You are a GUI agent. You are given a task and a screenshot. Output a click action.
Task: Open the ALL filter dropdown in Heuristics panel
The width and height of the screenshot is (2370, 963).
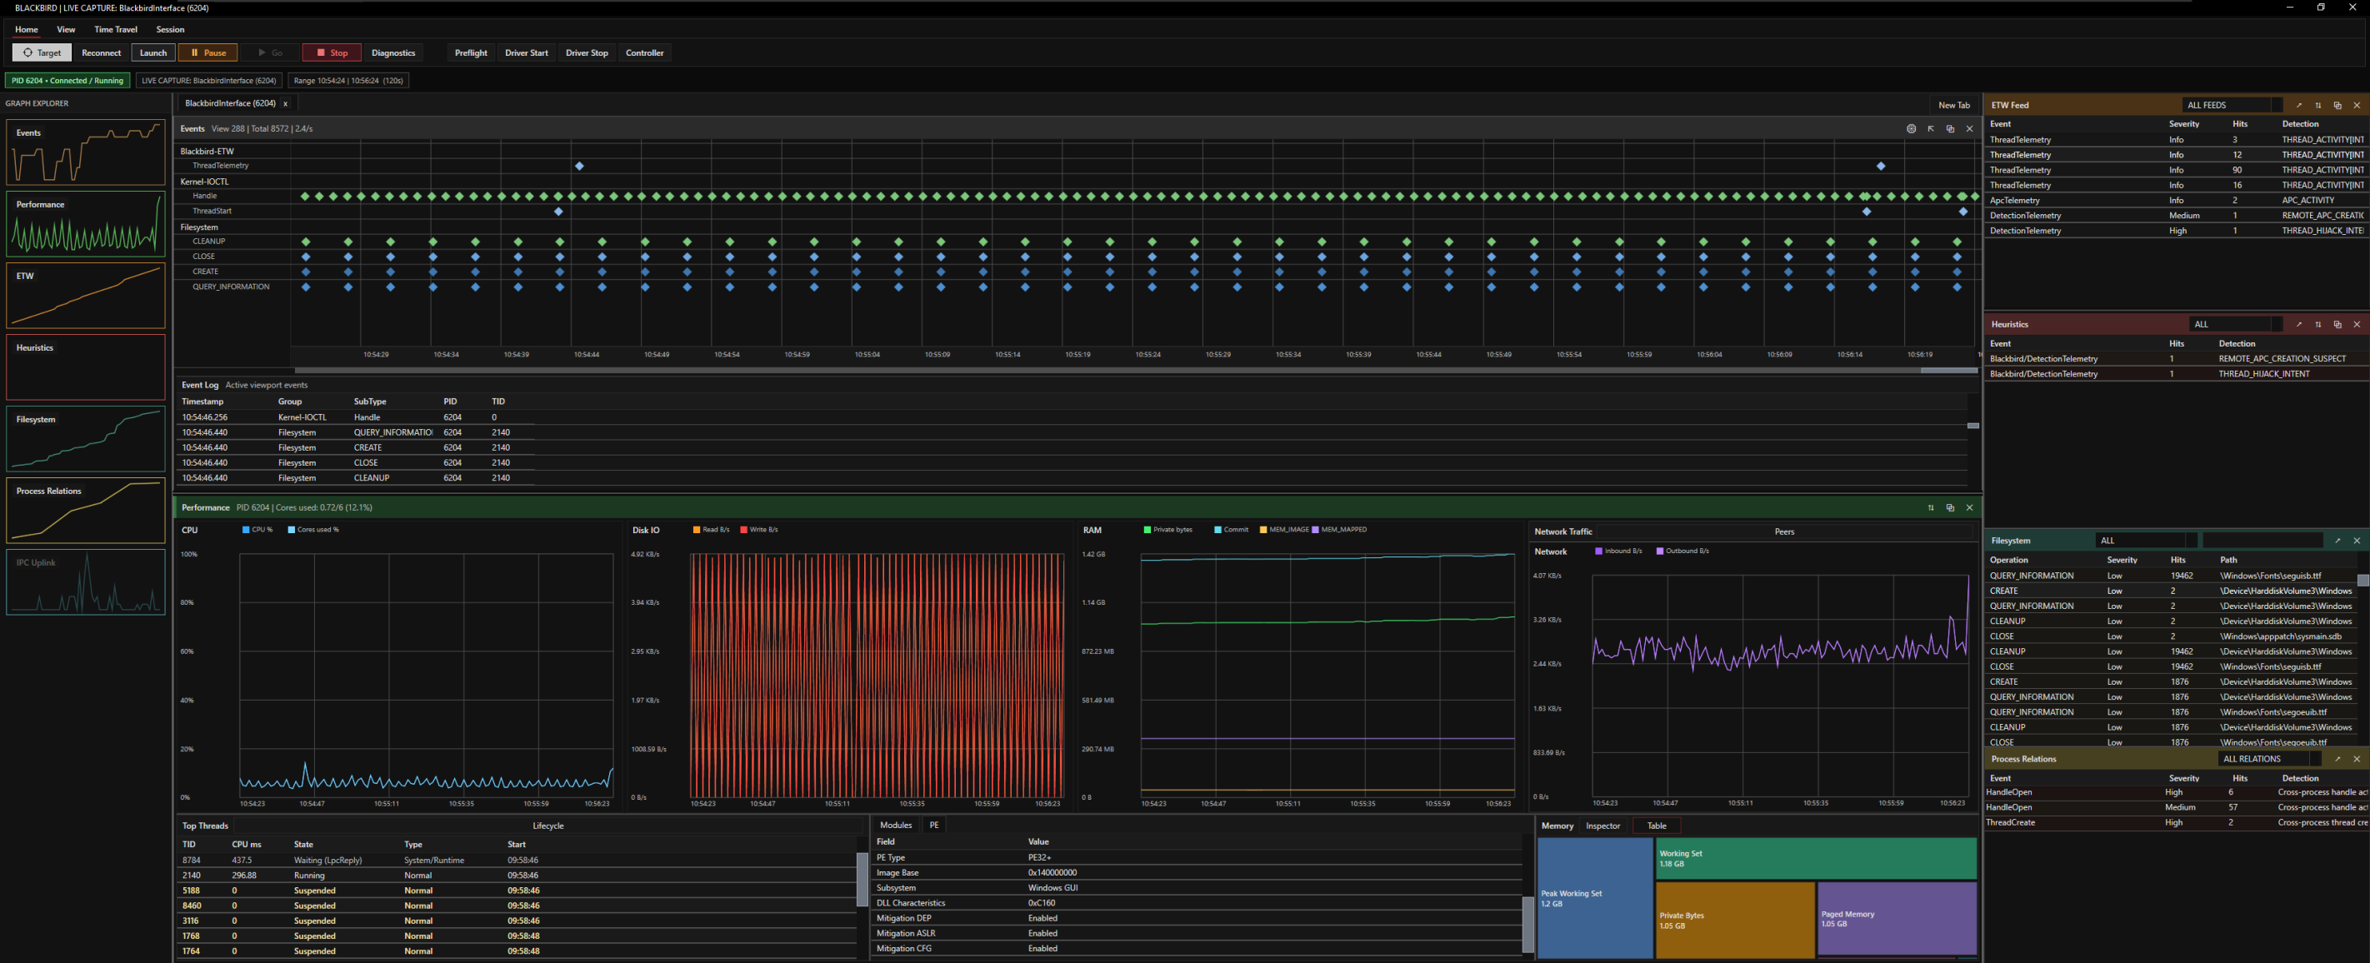coord(2231,324)
